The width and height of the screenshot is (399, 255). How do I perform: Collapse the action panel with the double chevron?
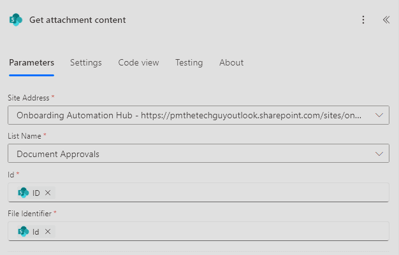(x=386, y=20)
